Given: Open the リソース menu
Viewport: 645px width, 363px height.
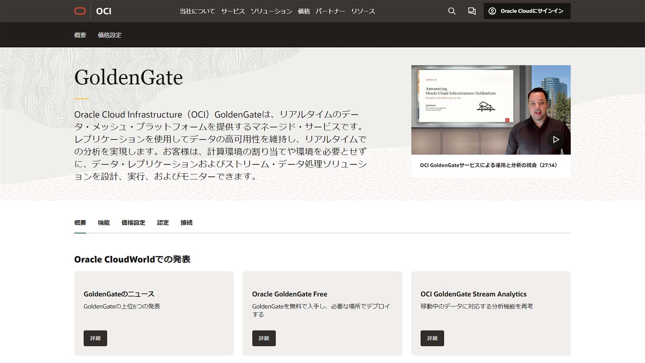Looking at the screenshot, I should pyautogui.click(x=363, y=11).
